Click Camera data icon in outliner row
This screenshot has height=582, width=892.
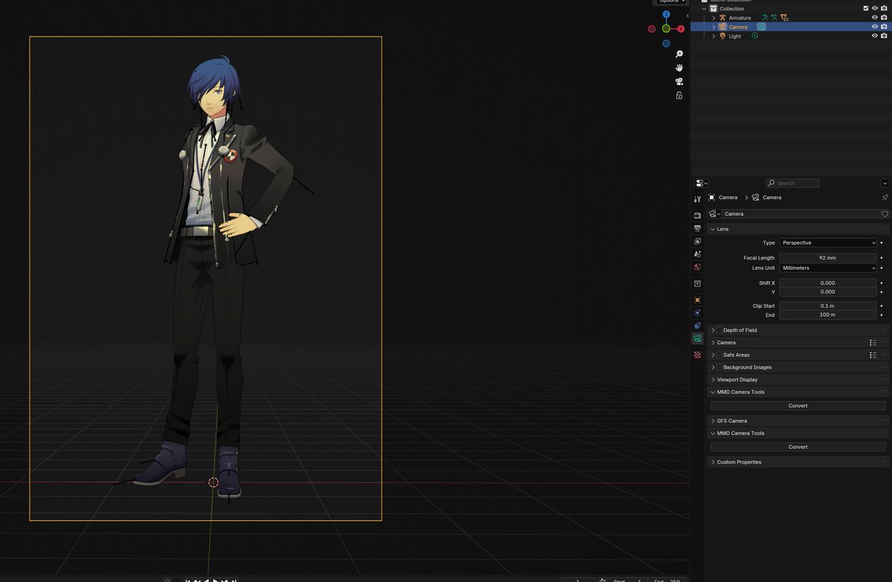coord(761,27)
